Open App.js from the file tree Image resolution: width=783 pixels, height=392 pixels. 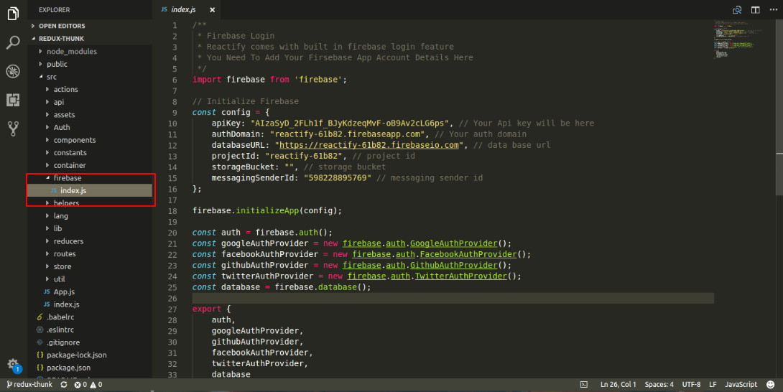point(65,291)
